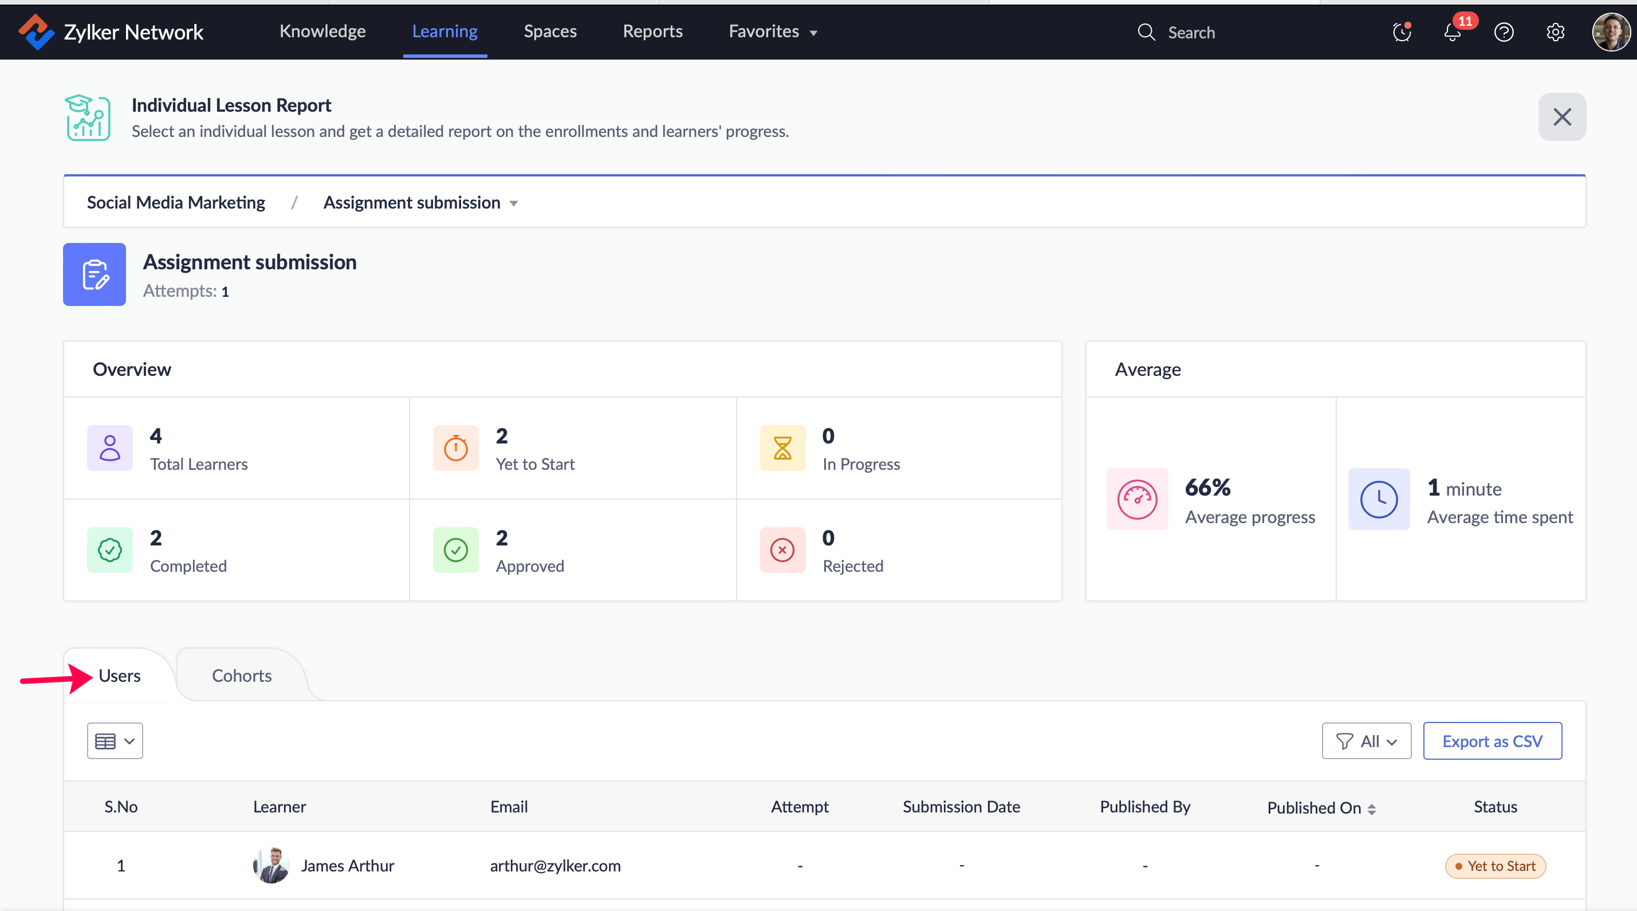Image resolution: width=1637 pixels, height=911 pixels.
Task: Expand the Favorites dropdown menu
Action: click(x=773, y=32)
